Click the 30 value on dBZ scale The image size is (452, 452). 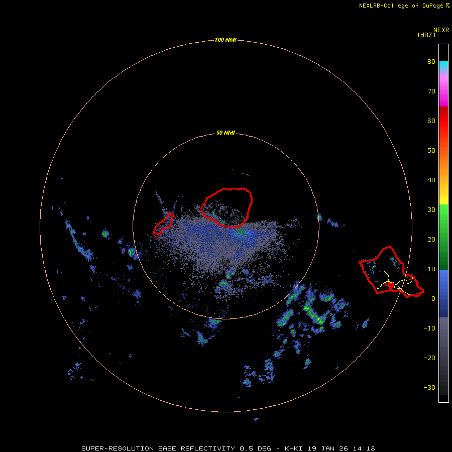pos(431,210)
